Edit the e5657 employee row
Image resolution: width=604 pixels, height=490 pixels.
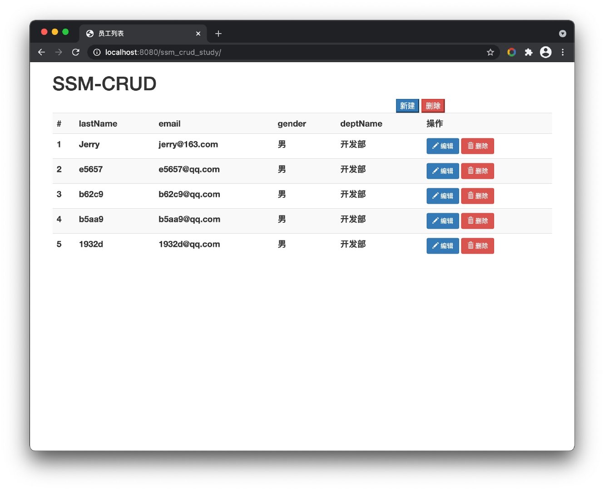pyautogui.click(x=443, y=171)
